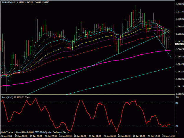Click the 1.36425 price axis label

coord(180,64)
